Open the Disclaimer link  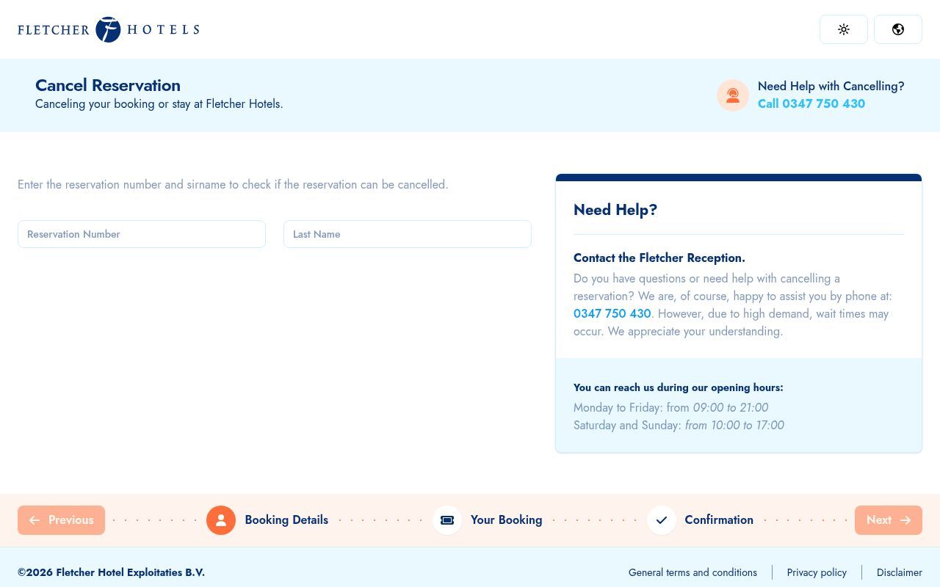click(900, 572)
